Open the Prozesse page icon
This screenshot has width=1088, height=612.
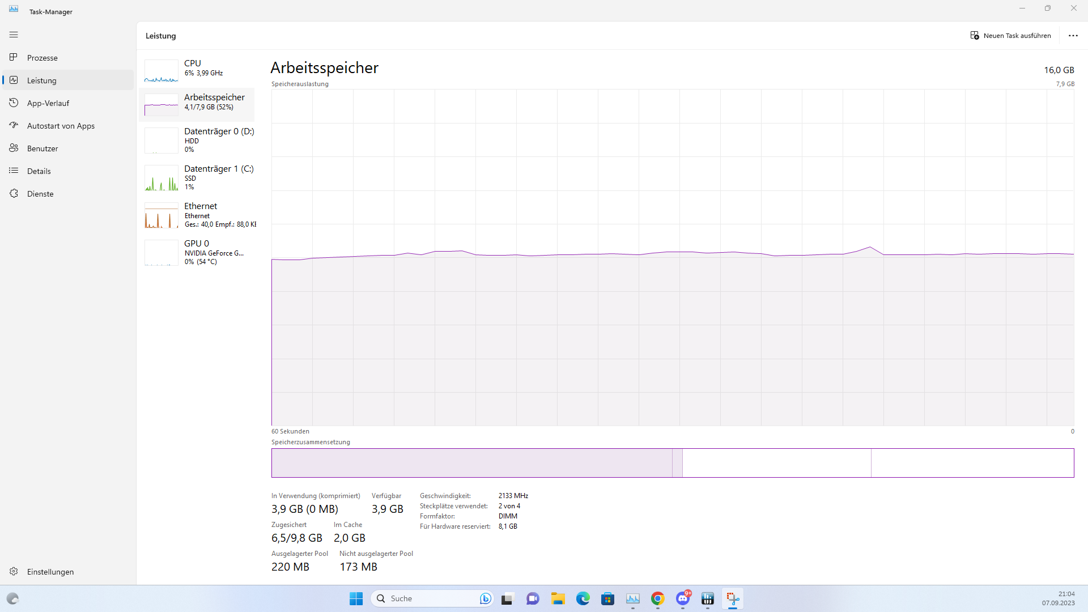(14, 57)
